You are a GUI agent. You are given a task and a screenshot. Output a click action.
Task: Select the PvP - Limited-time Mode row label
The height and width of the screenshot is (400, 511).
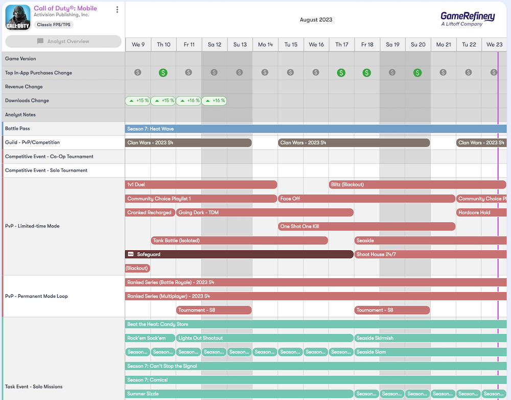tap(32, 226)
